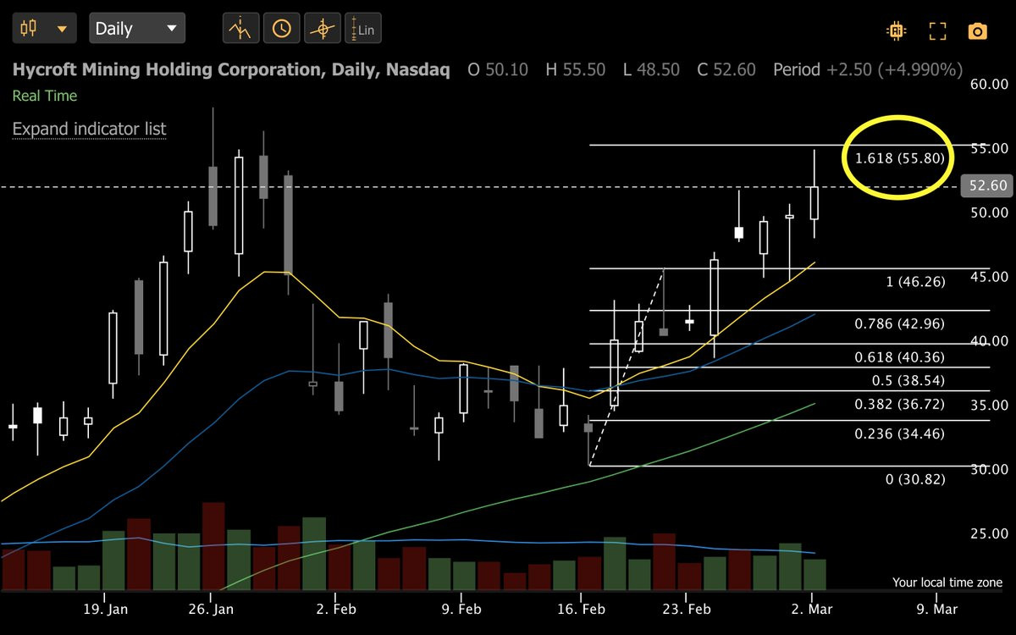
Task: Toggle the Lin linear scale button
Action: [x=362, y=30]
